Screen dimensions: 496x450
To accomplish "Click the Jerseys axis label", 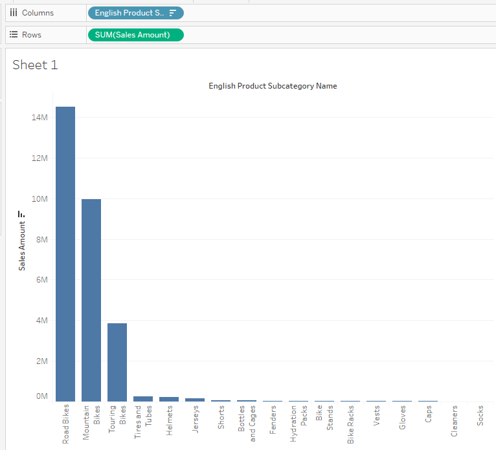I will coord(195,421).
